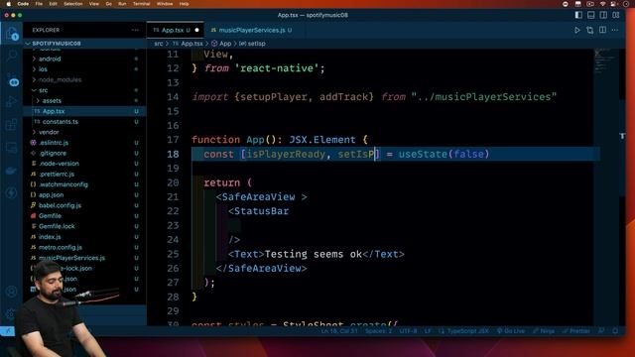Split the editor to the right
The width and height of the screenshot is (635, 357).
(602, 30)
